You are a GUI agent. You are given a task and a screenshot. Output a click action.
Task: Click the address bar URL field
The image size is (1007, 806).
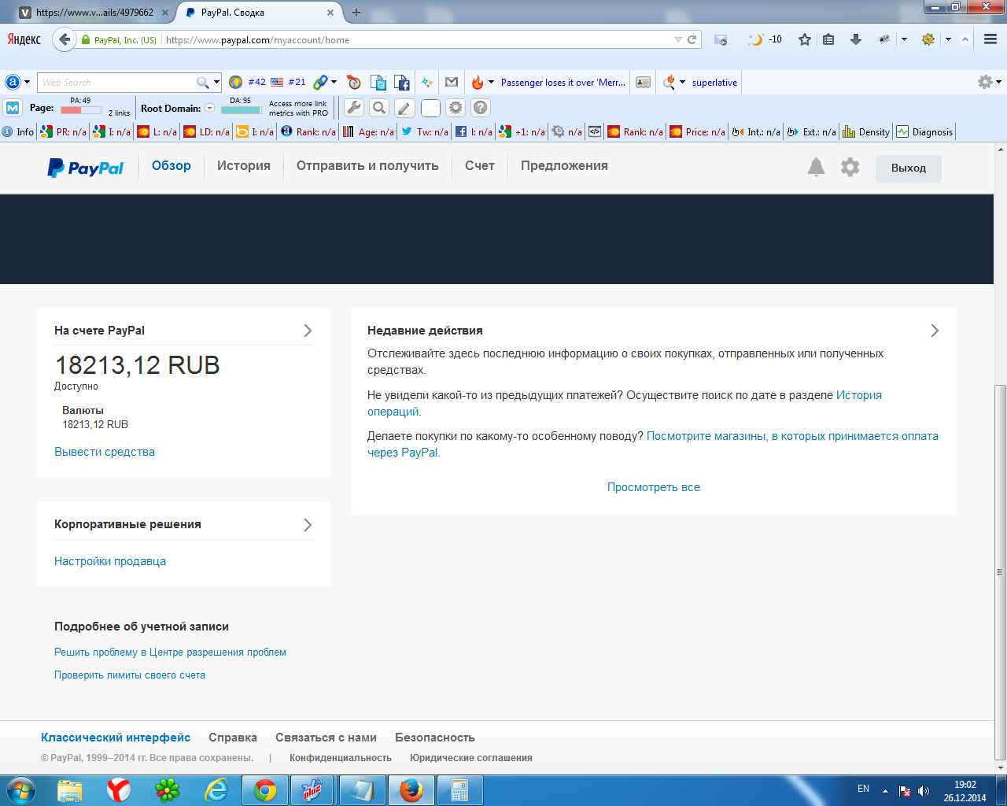click(417, 39)
